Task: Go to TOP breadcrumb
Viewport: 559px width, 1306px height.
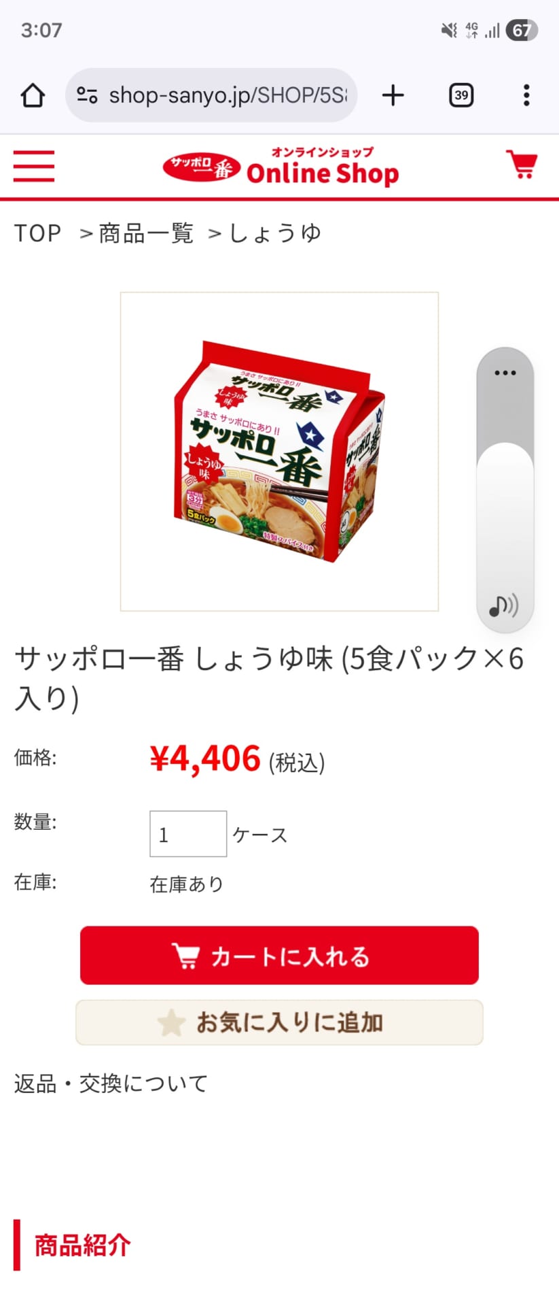Action: [x=38, y=233]
